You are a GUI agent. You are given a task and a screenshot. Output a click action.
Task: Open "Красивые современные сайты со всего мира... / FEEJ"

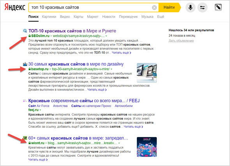pos(84,101)
